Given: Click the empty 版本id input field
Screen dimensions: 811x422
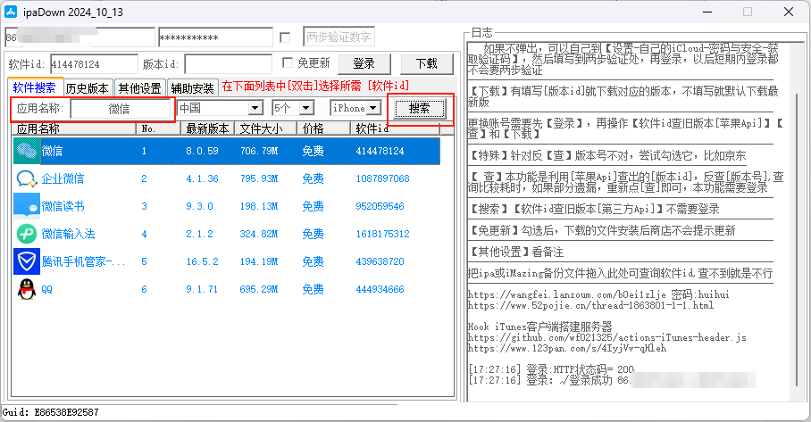Looking at the screenshot, I should [228, 64].
